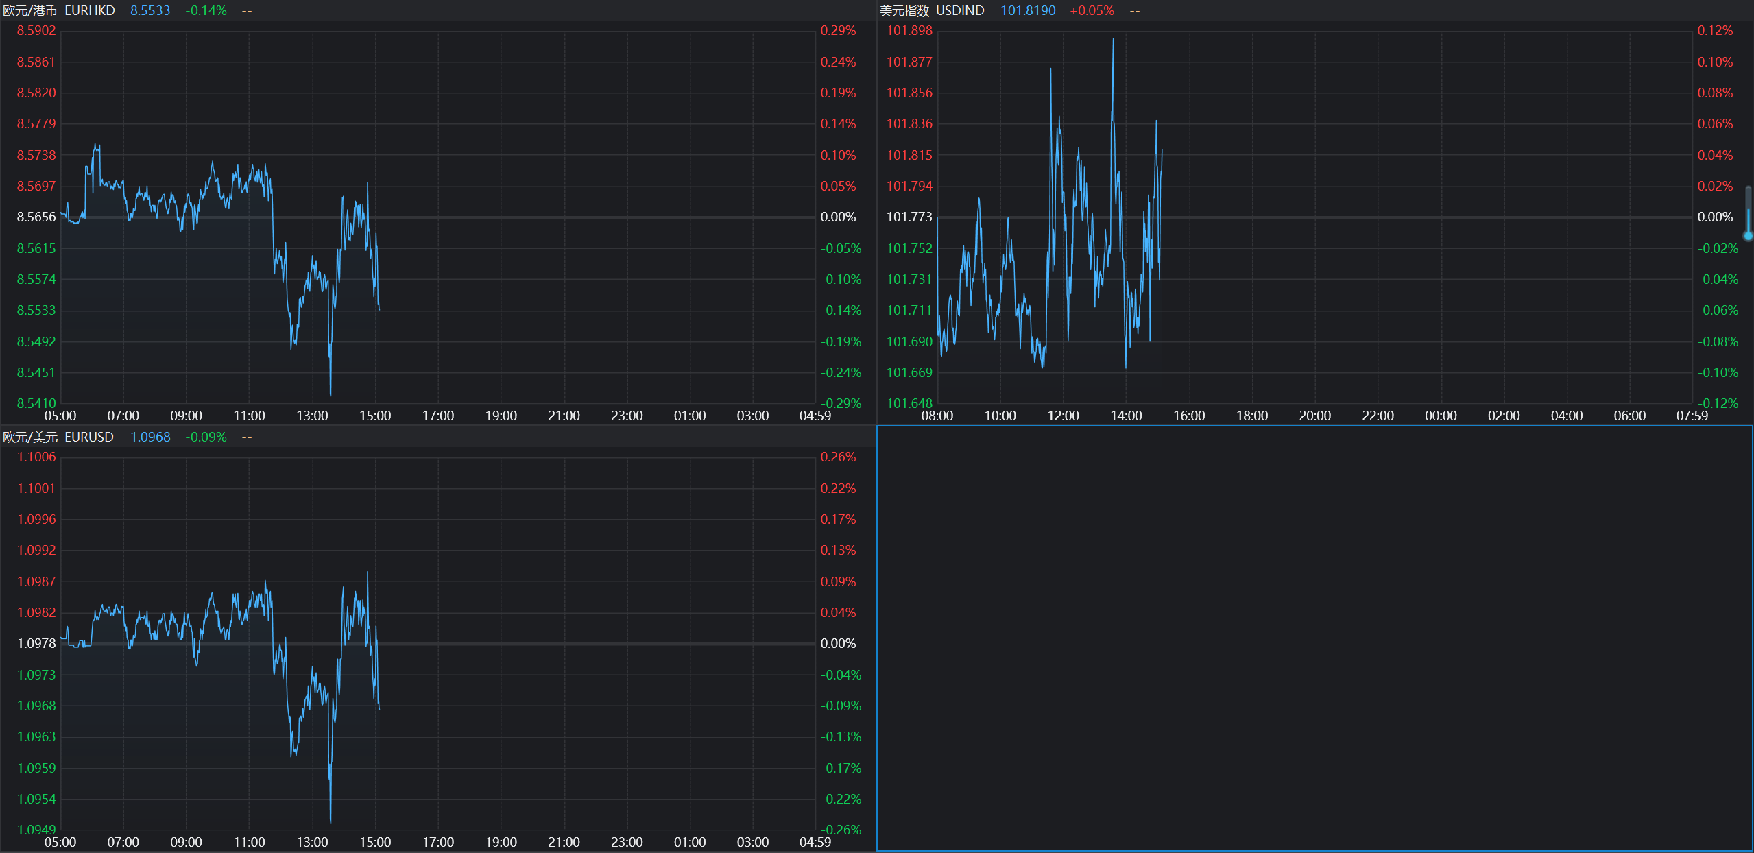Click the -0.29% percent axis label
Screen dimensions: 1754x853
click(841, 403)
